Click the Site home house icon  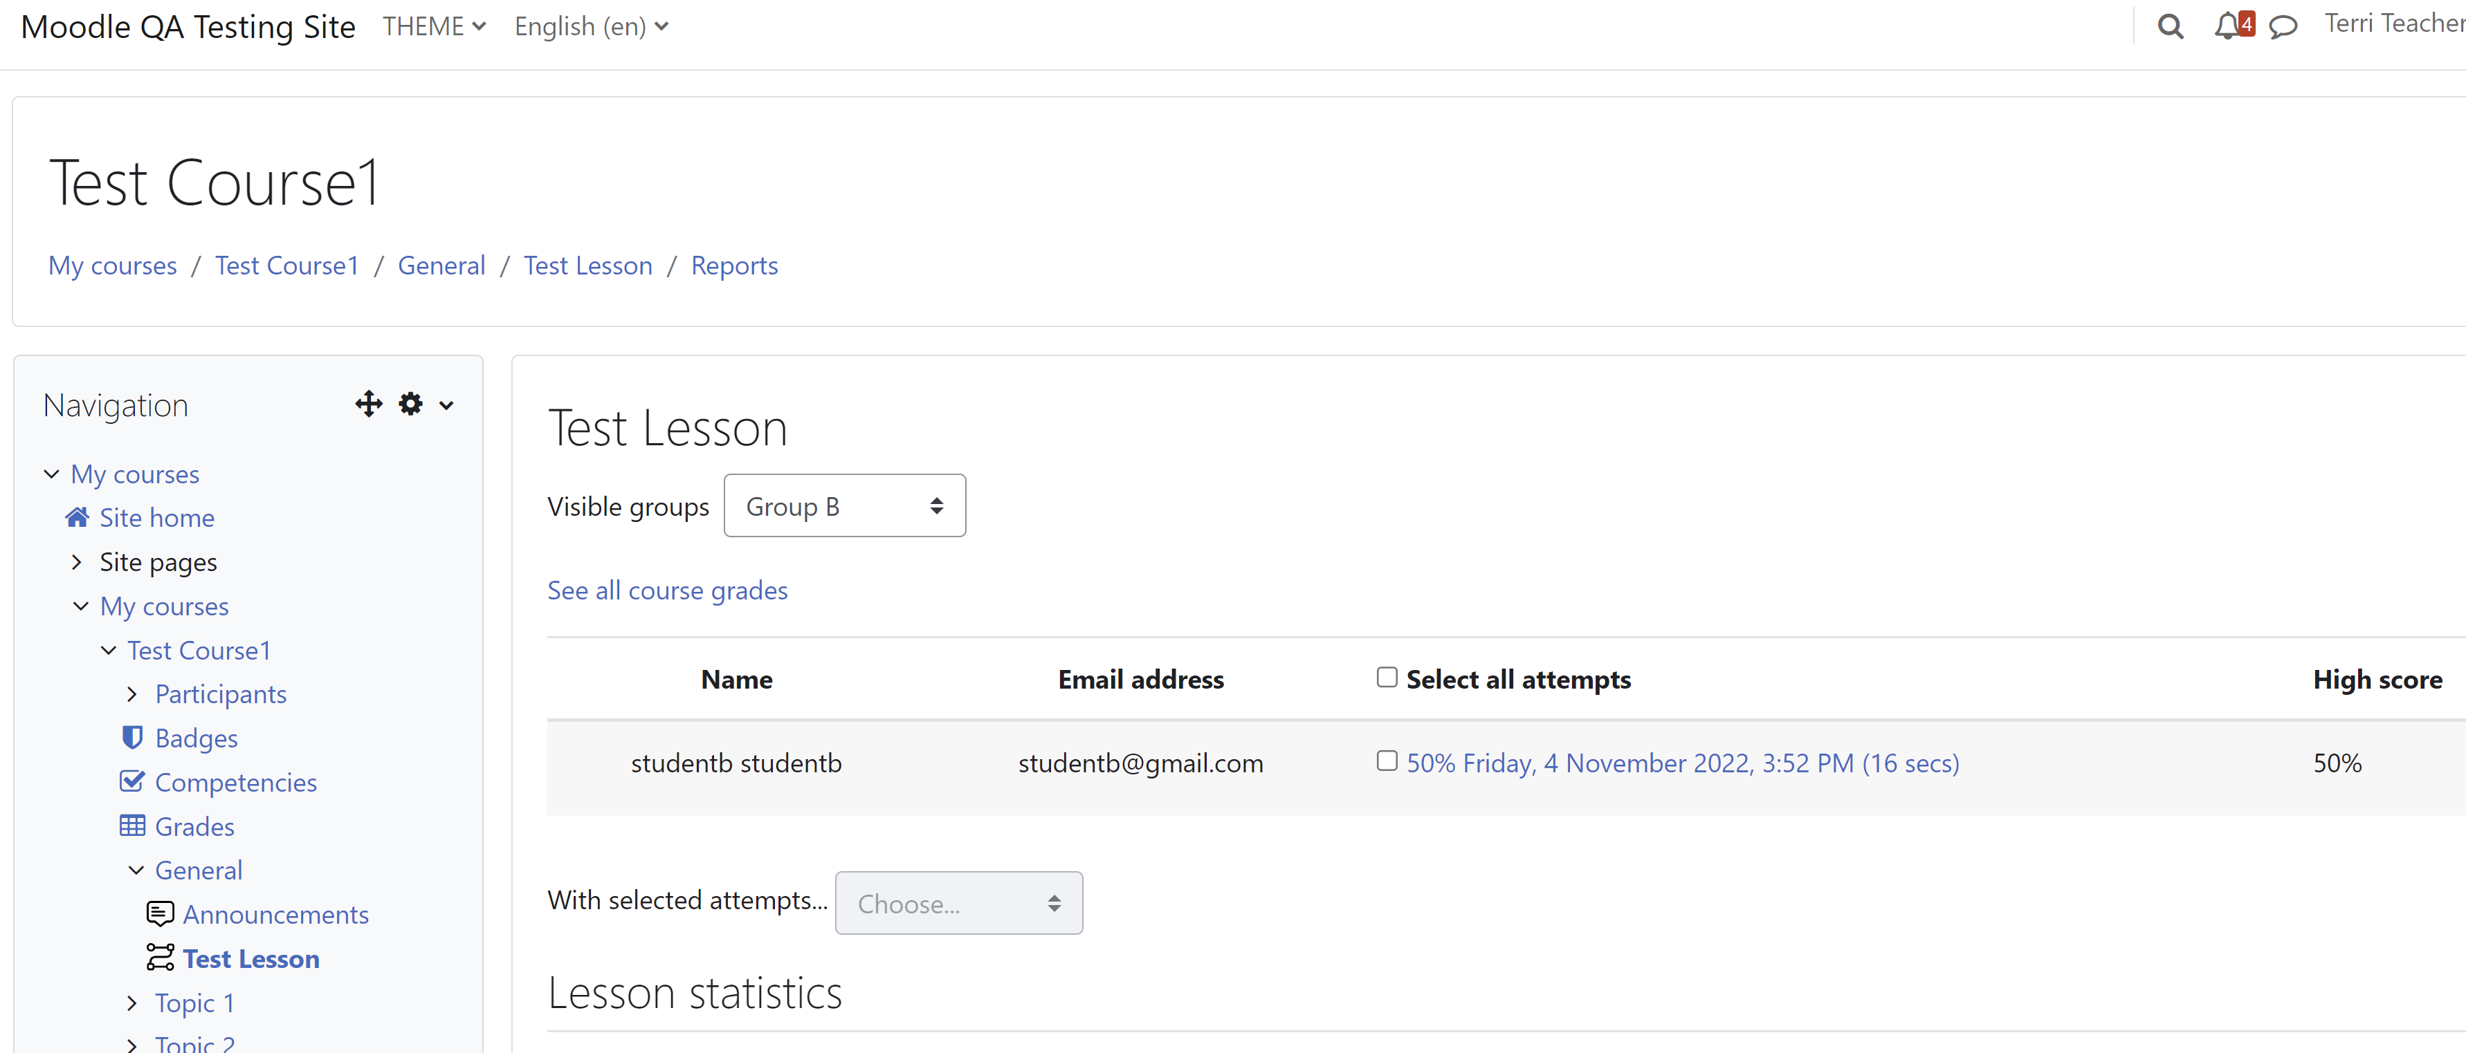click(77, 517)
